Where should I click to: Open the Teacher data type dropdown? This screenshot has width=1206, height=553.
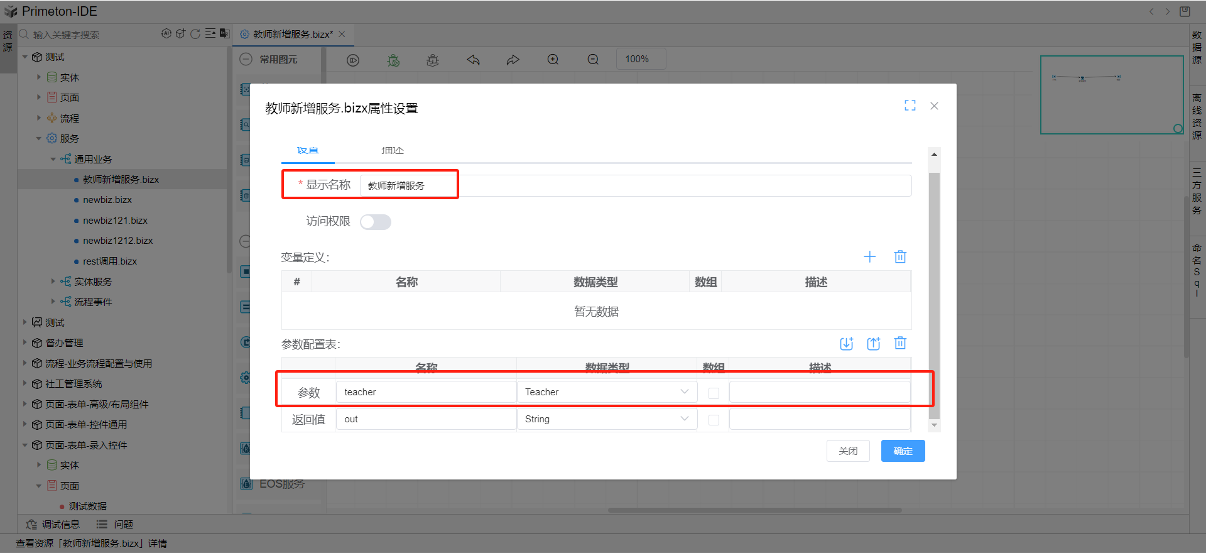(x=607, y=392)
